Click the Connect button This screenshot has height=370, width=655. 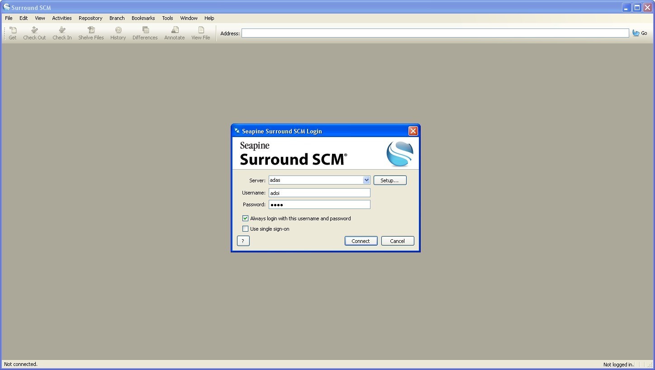tap(361, 241)
